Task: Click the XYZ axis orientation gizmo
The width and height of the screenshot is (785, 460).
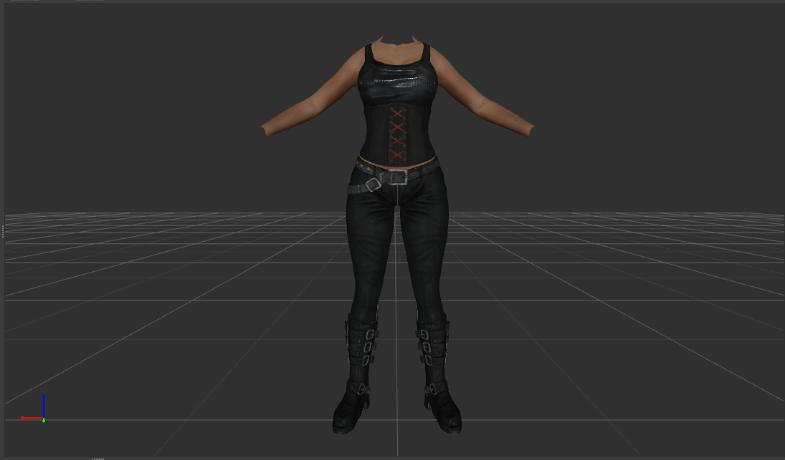Action: [34, 409]
